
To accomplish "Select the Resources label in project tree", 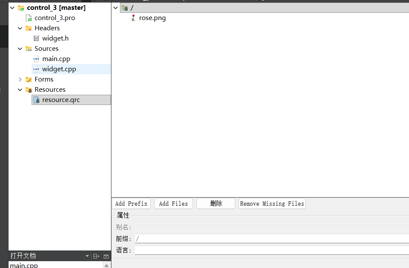I will [x=50, y=90].
